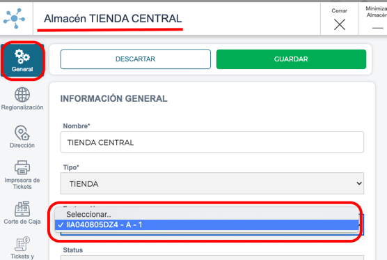Open the Tickets y section

[22, 248]
